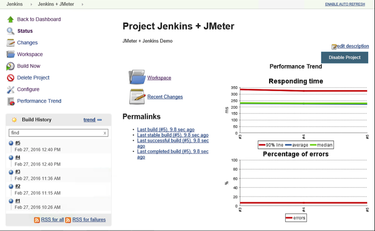Click the Workspace folder icon in sidebar
The height and width of the screenshot is (231, 375).
[10, 54]
